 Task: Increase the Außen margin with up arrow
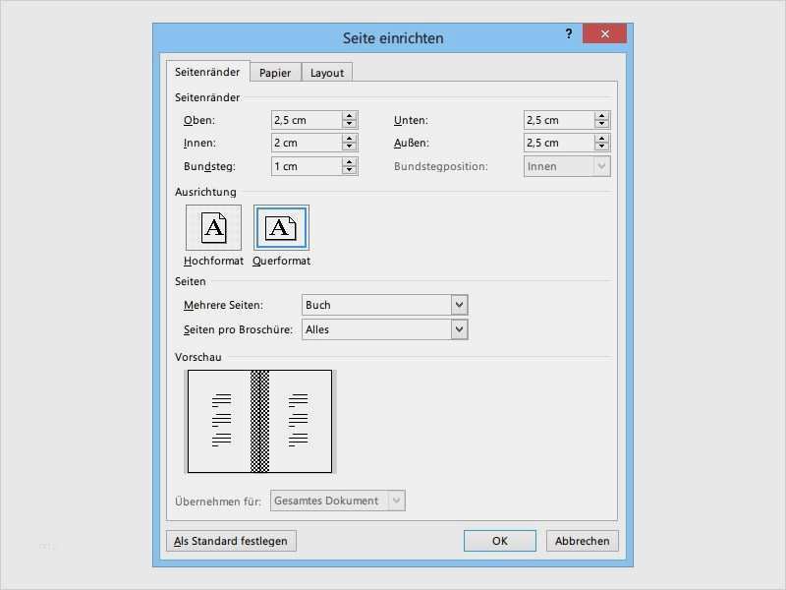(x=602, y=139)
